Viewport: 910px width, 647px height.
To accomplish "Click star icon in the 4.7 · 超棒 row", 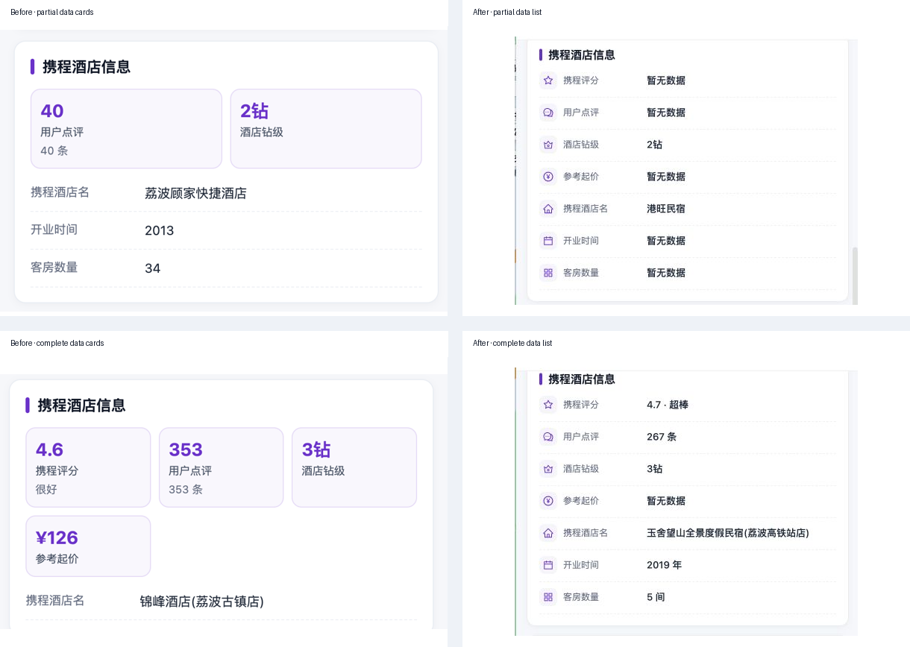I will (x=548, y=405).
